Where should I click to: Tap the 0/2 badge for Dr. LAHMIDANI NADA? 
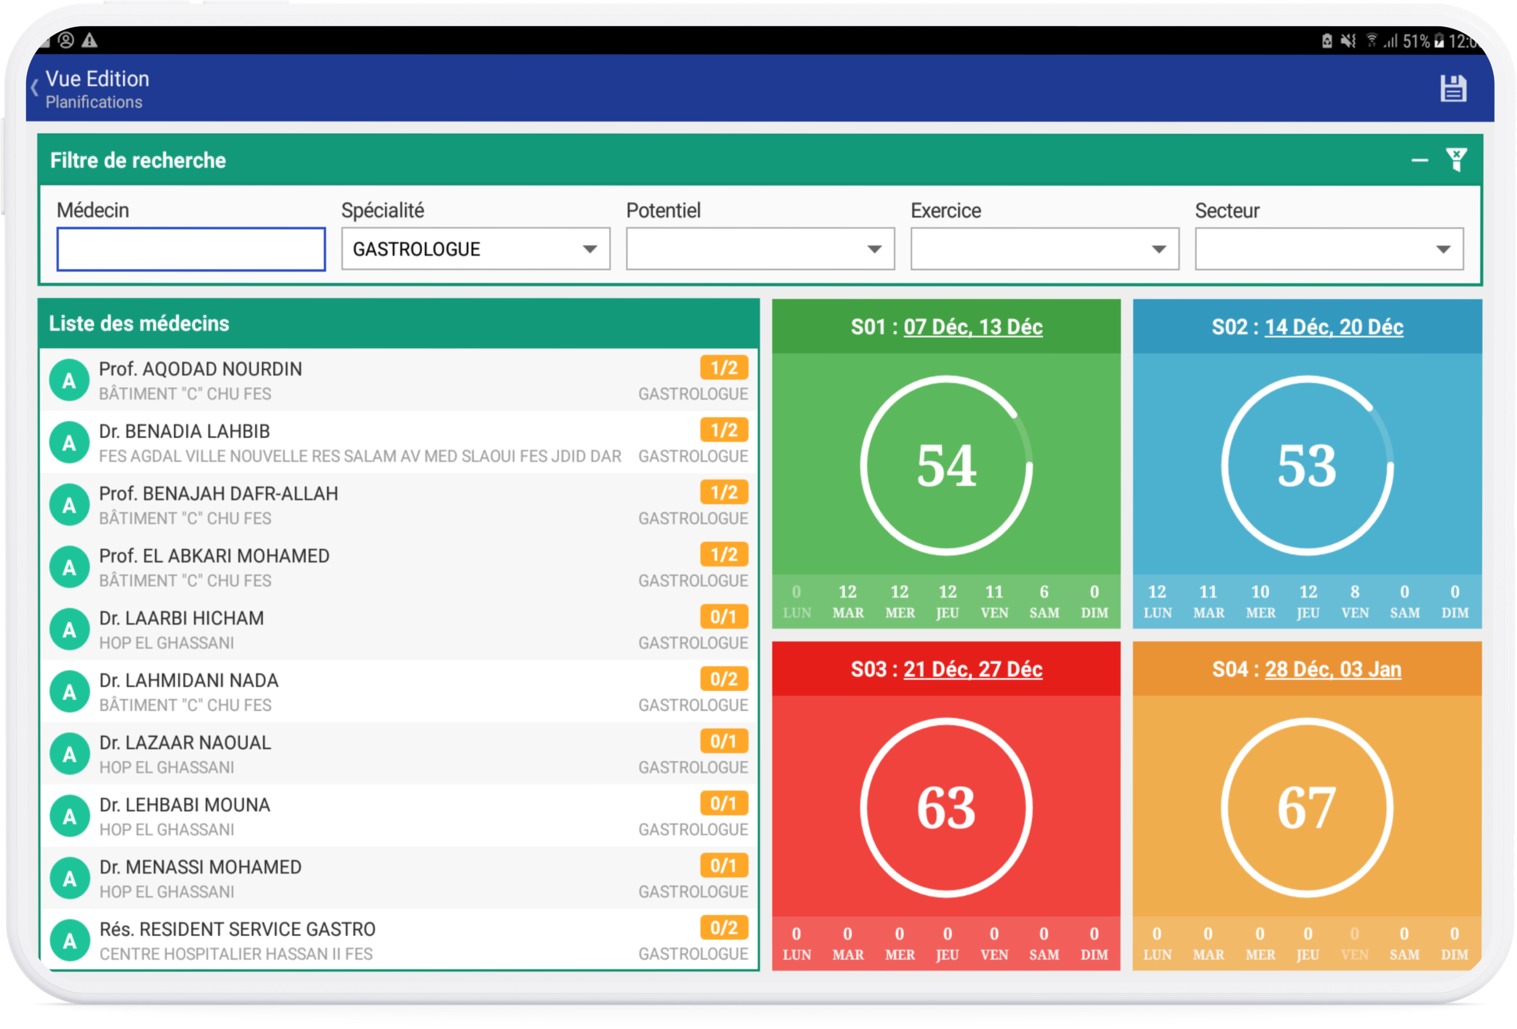[724, 679]
